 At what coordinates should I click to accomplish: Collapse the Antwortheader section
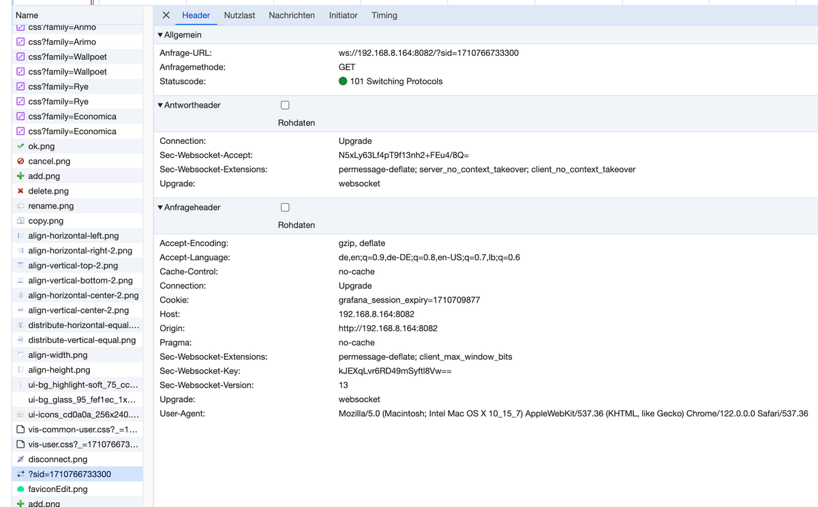pyautogui.click(x=160, y=106)
